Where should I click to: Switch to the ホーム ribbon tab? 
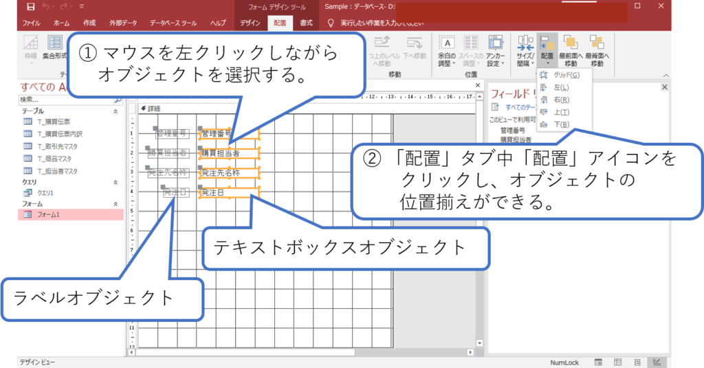tap(61, 23)
